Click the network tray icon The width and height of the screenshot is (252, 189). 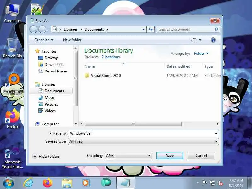point(212,183)
